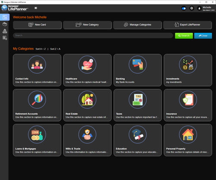Sort categories A > Z
216x180 pixels.
coord(41,49)
